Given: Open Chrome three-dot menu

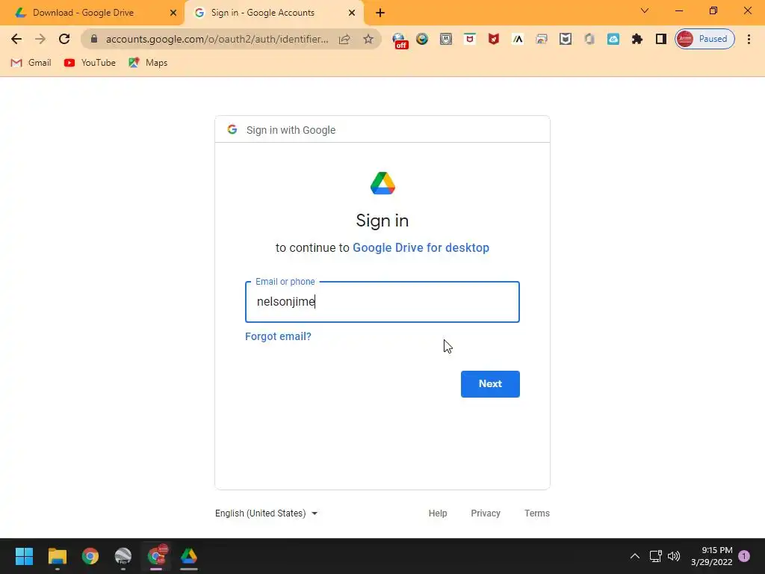Looking at the screenshot, I should point(749,39).
